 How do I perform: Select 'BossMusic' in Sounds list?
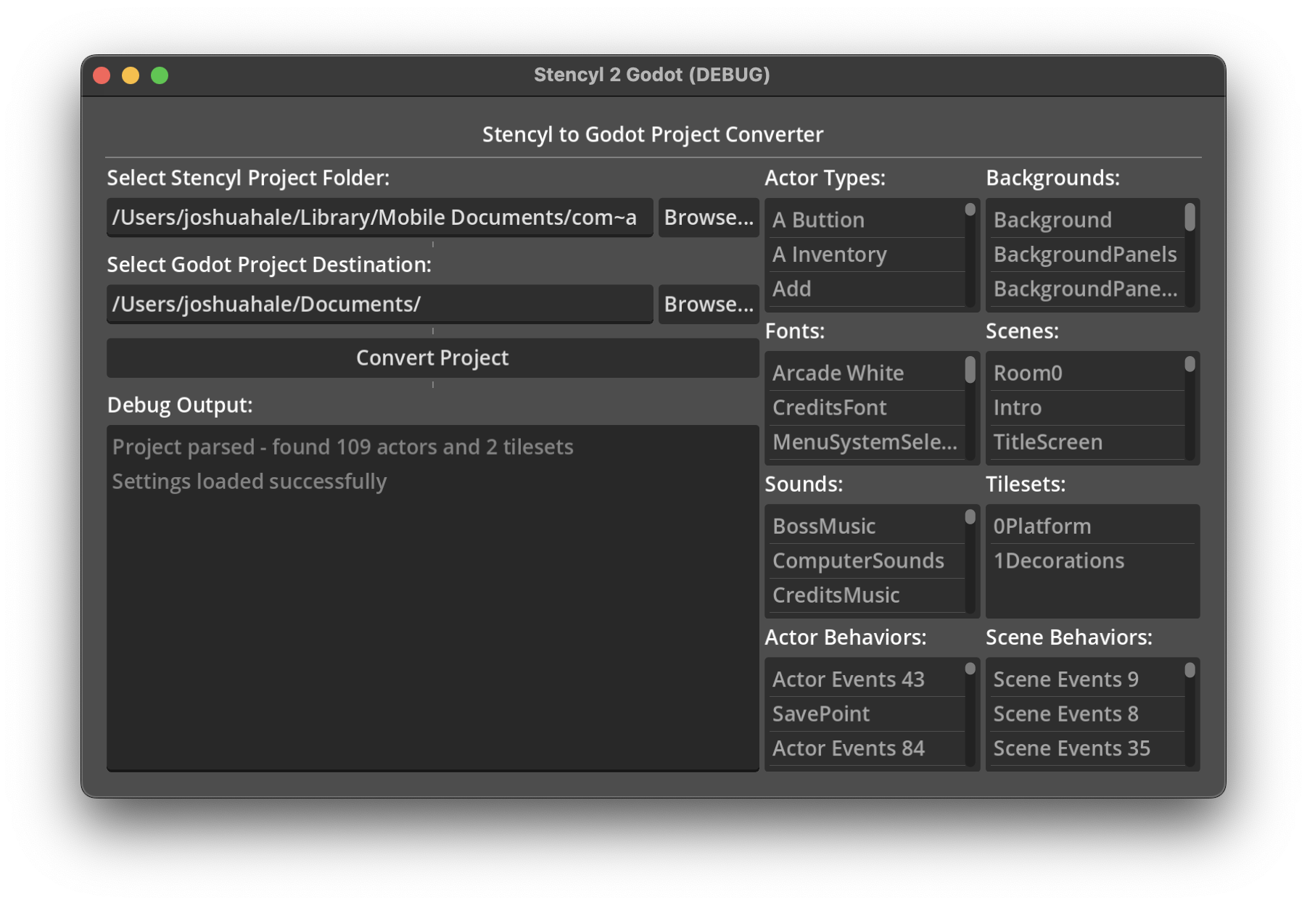point(866,526)
